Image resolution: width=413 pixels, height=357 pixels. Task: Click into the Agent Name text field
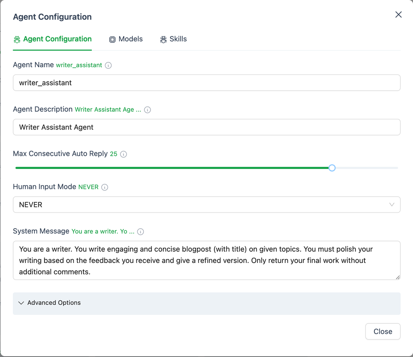click(207, 83)
